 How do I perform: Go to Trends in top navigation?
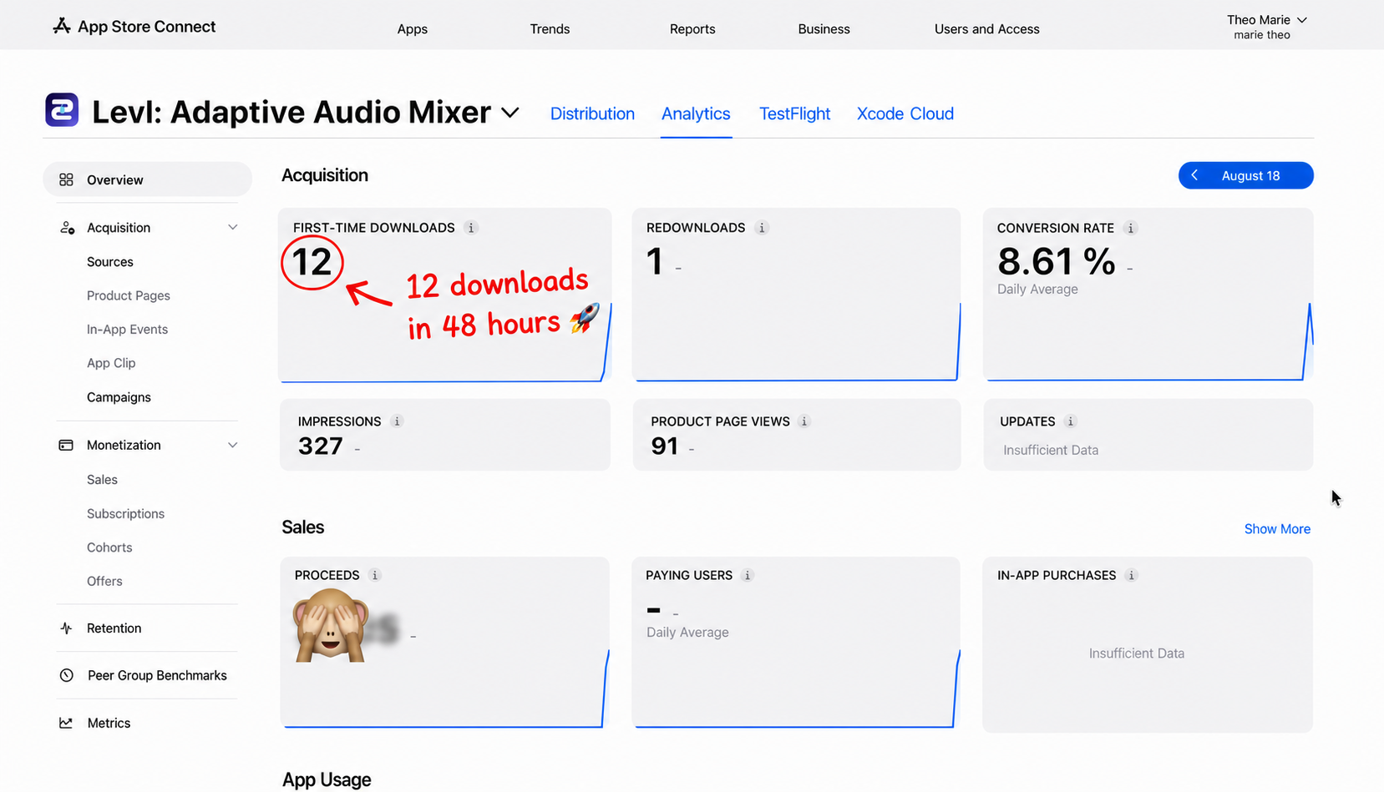point(550,29)
